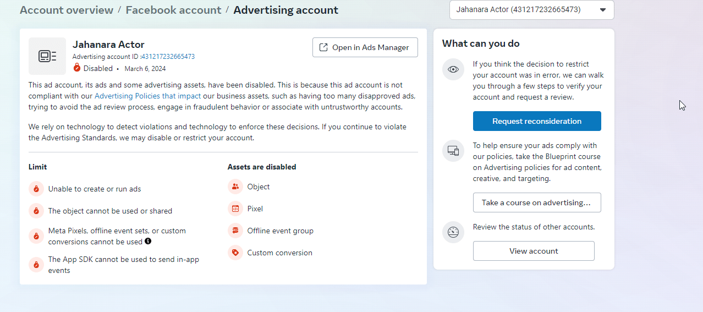Click the red icon beside App SDK limit
The height and width of the screenshot is (312, 703).
tap(36, 265)
